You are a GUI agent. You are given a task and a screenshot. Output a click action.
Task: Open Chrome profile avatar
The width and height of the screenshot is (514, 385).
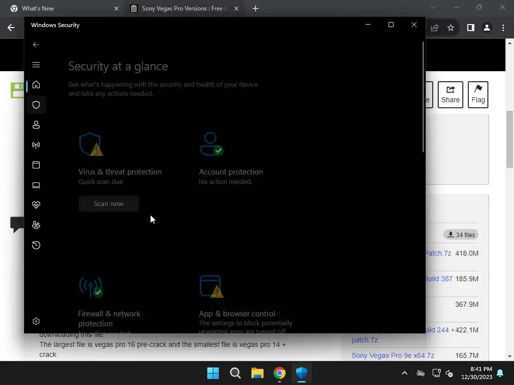pos(487,28)
